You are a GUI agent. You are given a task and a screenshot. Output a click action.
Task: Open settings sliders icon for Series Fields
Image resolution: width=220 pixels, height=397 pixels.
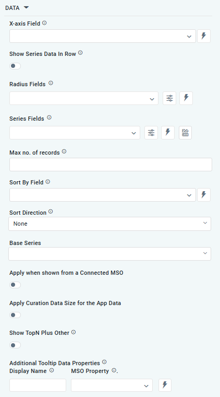[151, 133]
